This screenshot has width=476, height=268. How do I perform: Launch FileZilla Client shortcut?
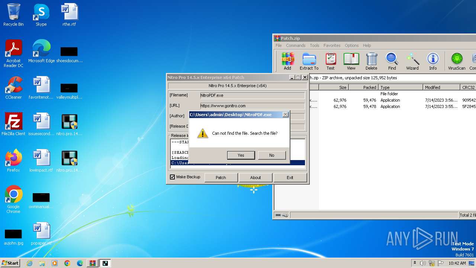[x=13, y=124]
